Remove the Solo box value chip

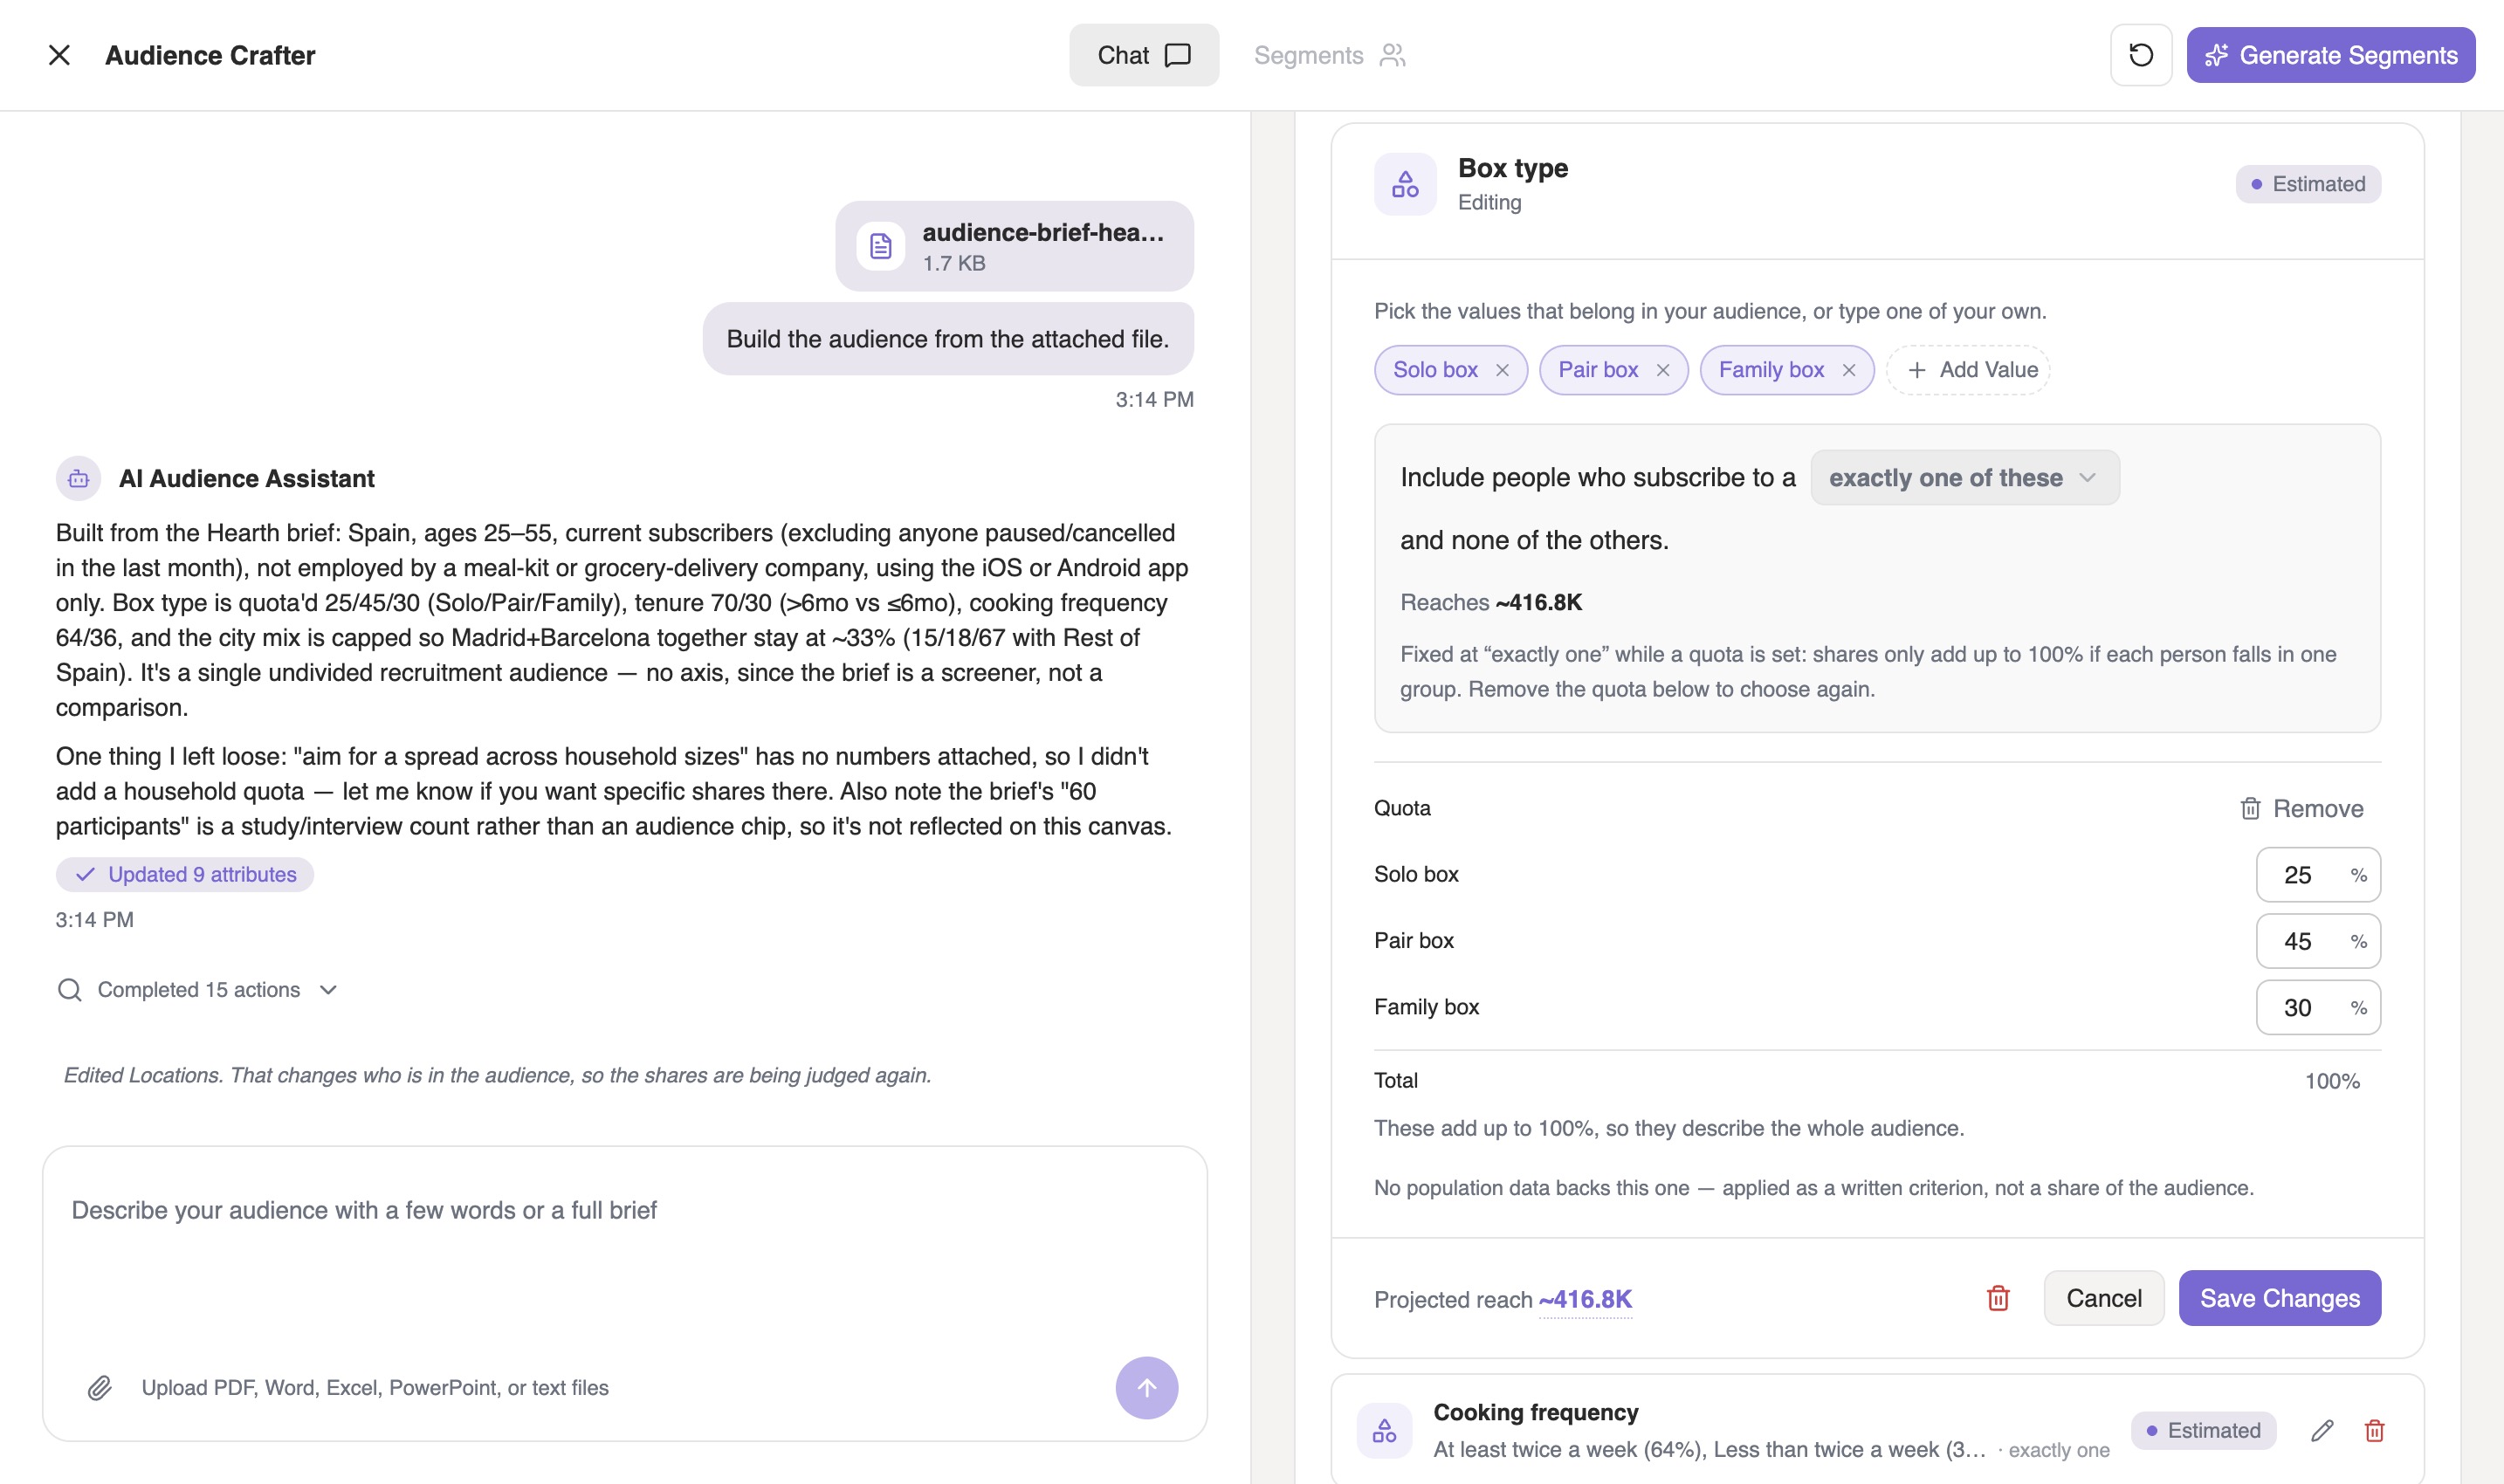pyautogui.click(x=1502, y=370)
